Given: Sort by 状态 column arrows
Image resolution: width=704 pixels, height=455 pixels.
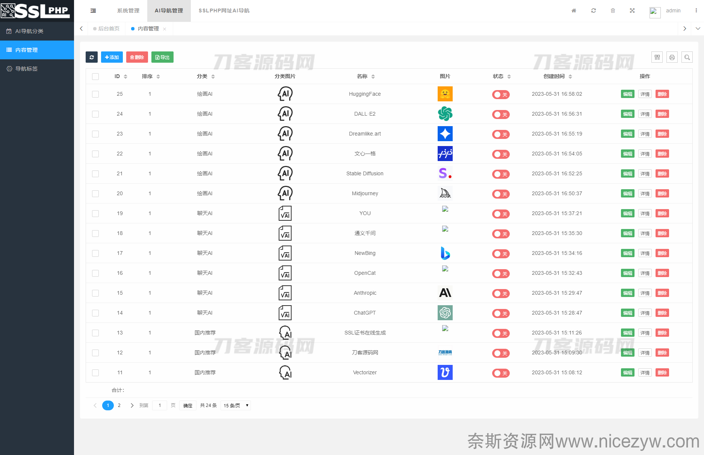Looking at the screenshot, I should tap(509, 77).
